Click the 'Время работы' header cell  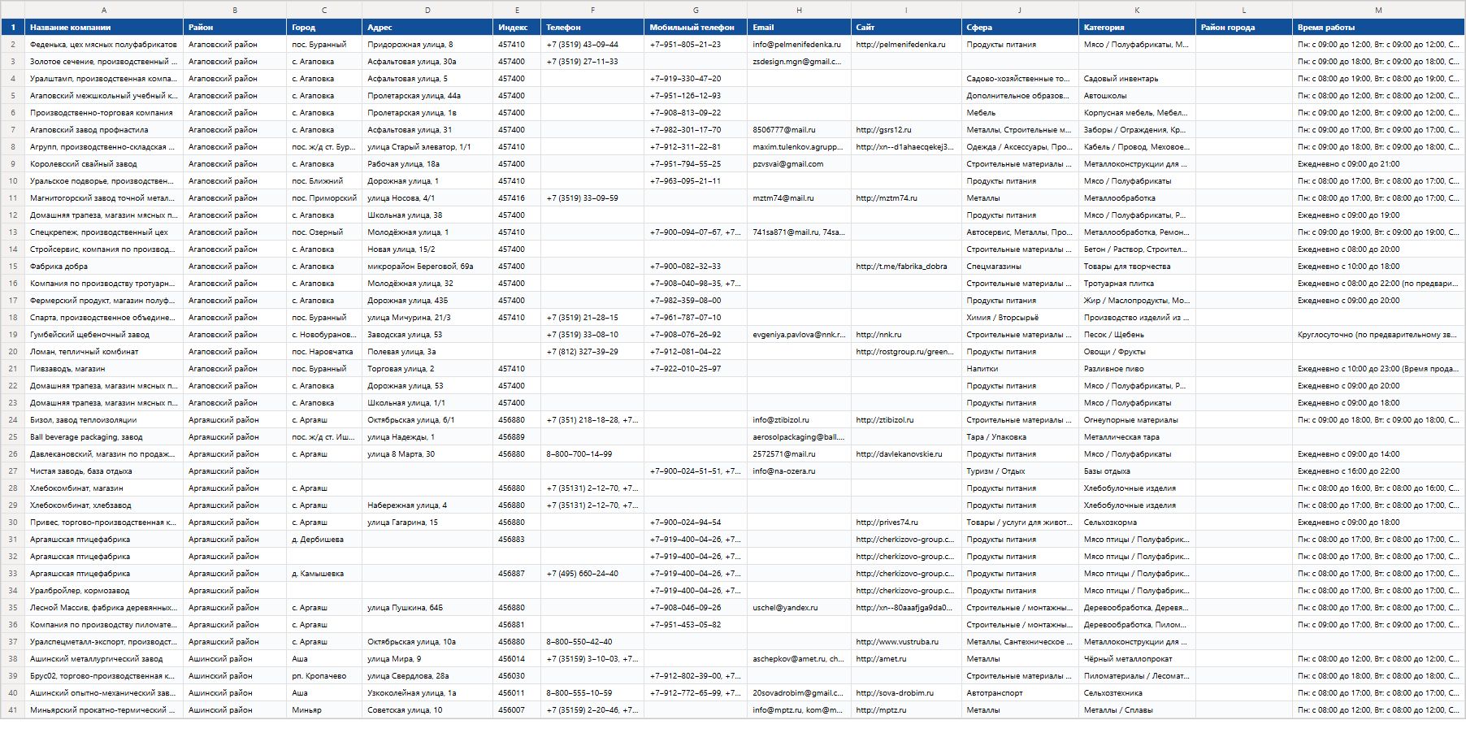tap(1378, 27)
